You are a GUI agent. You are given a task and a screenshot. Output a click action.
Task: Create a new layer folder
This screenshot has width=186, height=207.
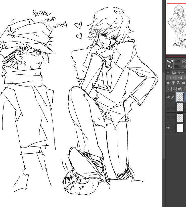coord(180,88)
